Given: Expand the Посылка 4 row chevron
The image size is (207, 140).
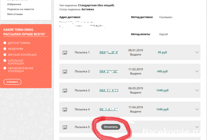Looking at the screenshot, I should tap(197, 109).
